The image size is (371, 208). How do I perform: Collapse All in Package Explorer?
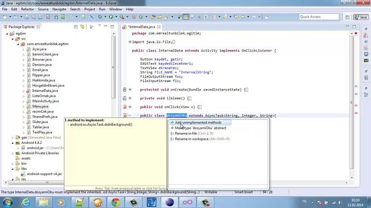click(x=76, y=27)
